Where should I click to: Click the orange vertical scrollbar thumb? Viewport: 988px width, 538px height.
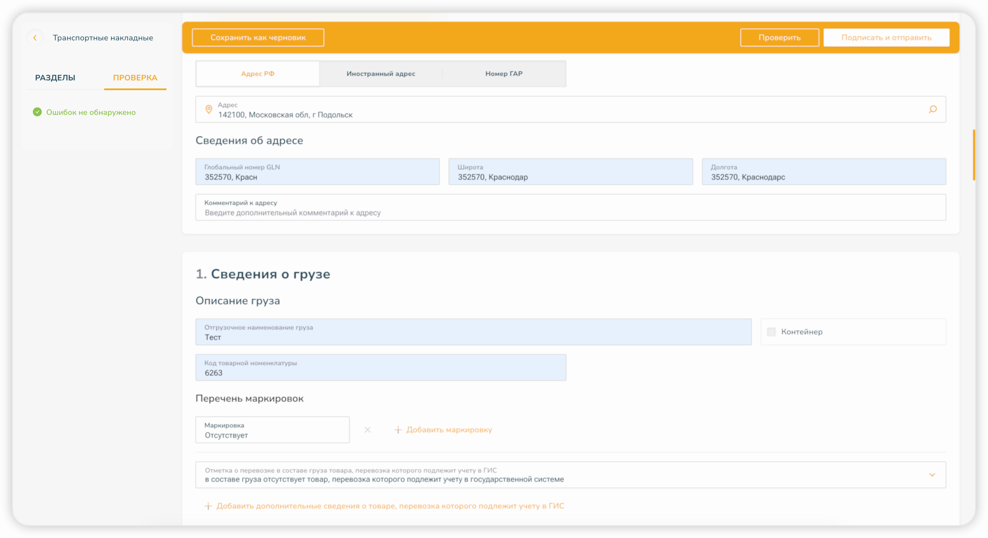974,155
